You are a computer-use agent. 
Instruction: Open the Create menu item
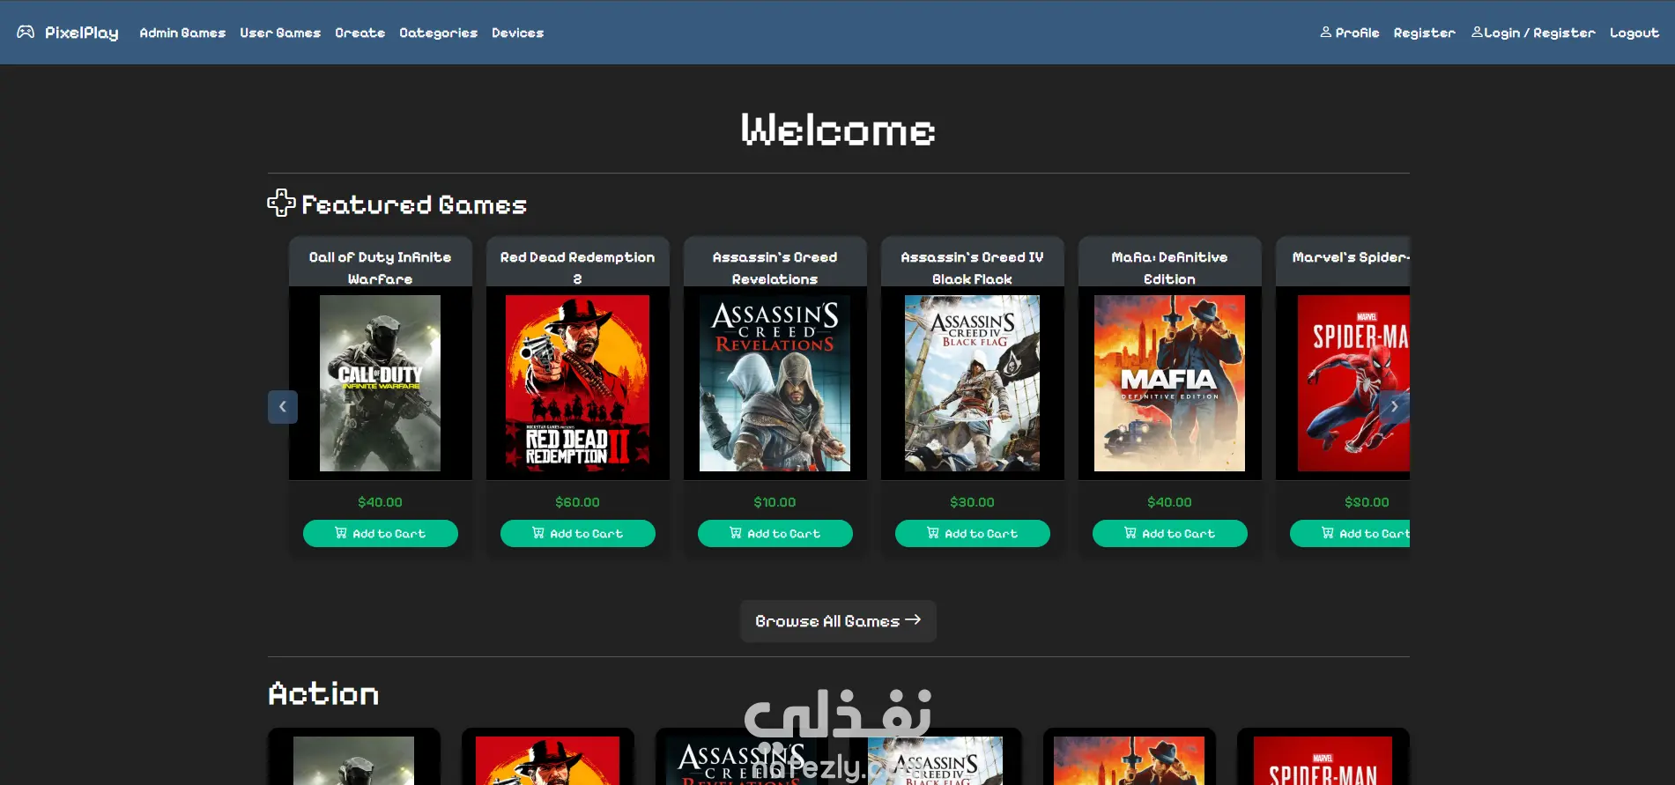point(359,33)
